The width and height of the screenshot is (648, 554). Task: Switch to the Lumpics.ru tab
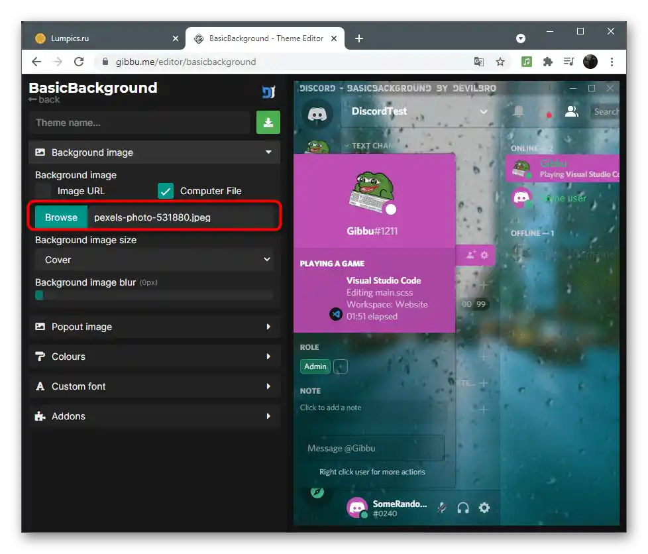point(103,38)
